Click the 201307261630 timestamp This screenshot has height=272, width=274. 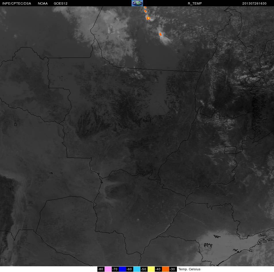[x=254, y=3]
